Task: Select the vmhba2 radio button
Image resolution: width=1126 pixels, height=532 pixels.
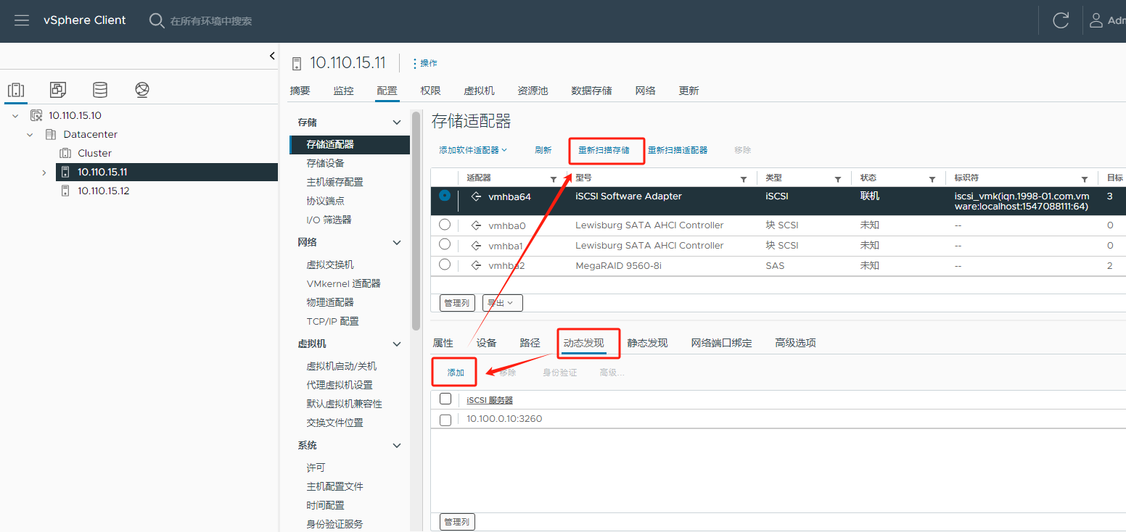Action: click(x=445, y=265)
